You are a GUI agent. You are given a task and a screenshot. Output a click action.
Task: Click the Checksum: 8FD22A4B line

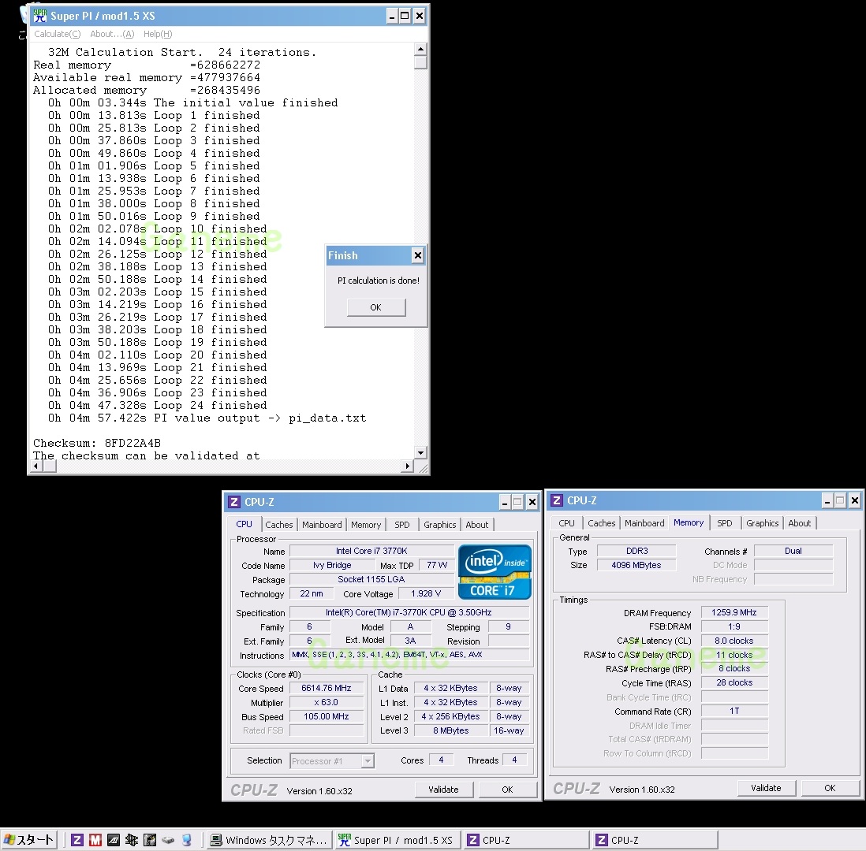pyautogui.click(x=97, y=443)
